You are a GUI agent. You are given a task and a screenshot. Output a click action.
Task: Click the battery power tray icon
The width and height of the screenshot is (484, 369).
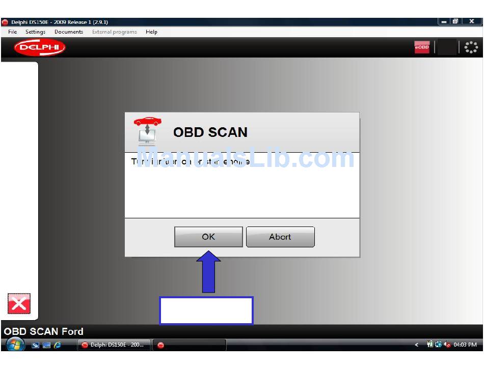(x=429, y=345)
